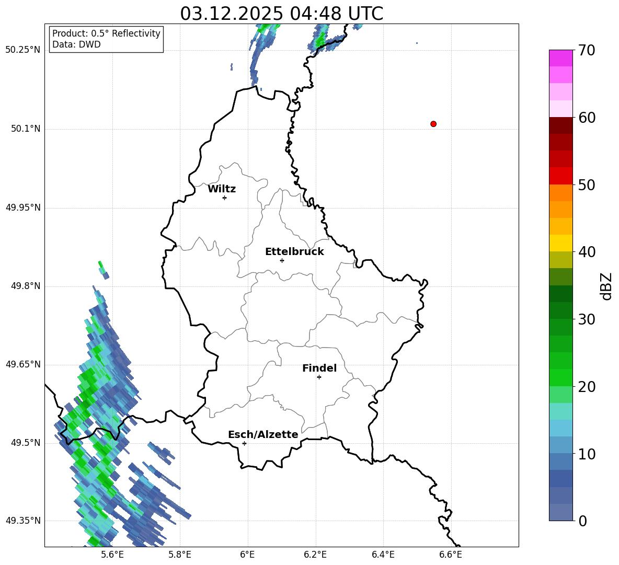The width and height of the screenshot is (619, 565).
Task: Click the Wiltz label
Action: tap(222, 189)
